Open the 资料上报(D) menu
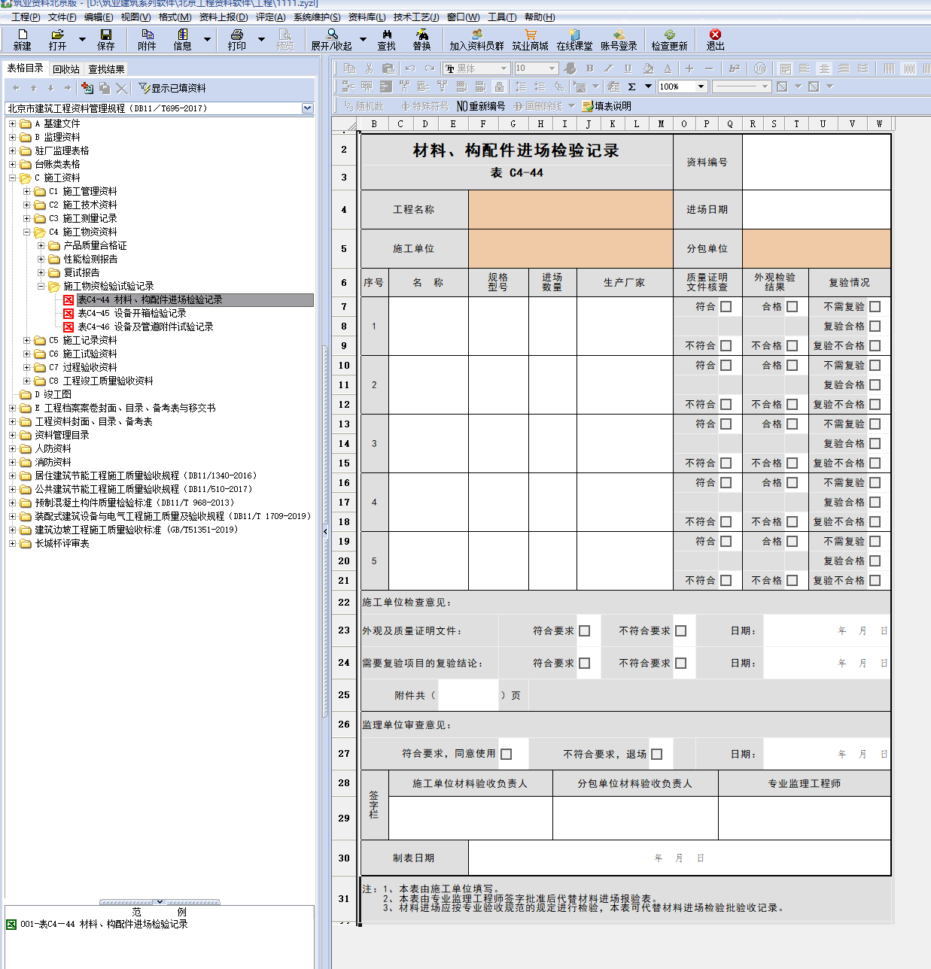The image size is (931, 969). point(224,17)
